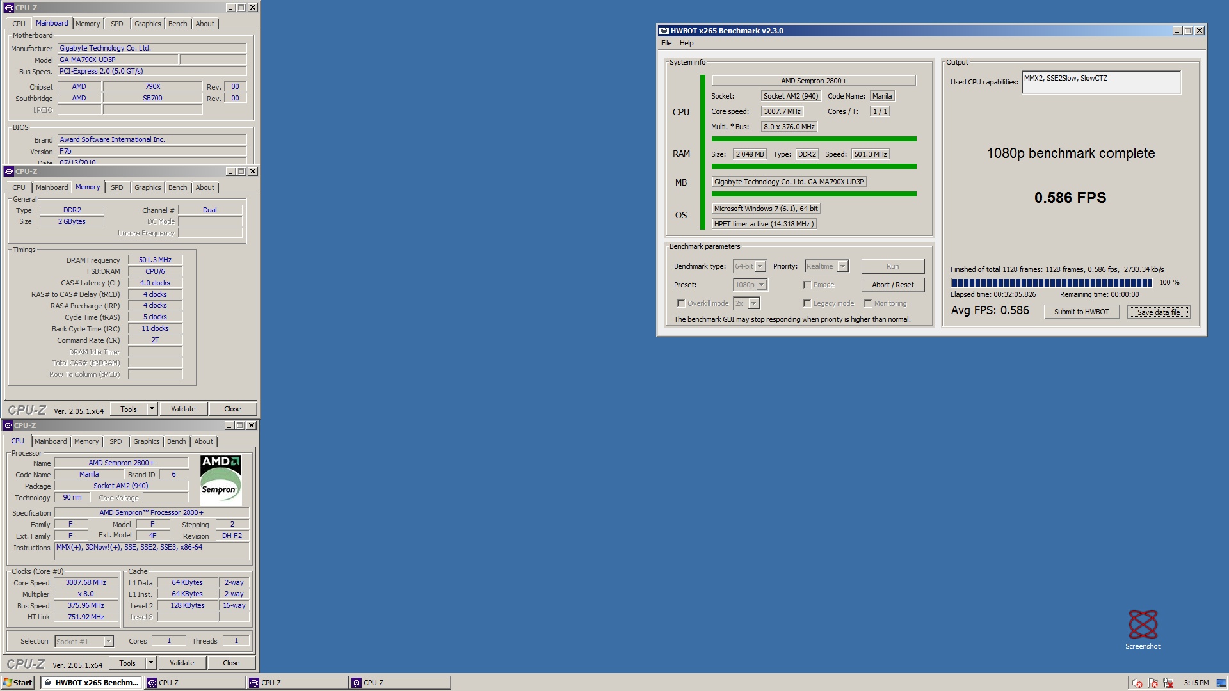Viewport: 1229px width, 691px height.
Task: Toggle the Monitoring checkbox
Action: coord(868,304)
